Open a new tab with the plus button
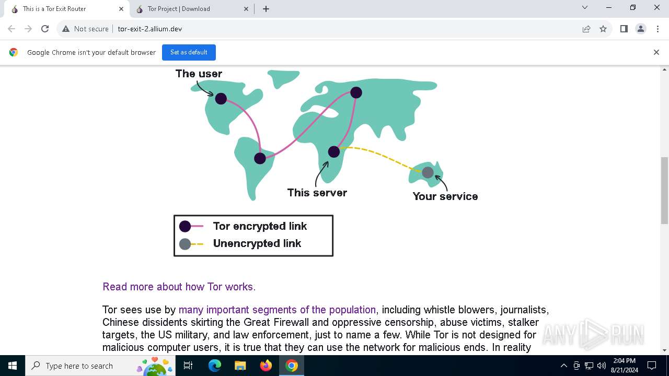The height and width of the screenshot is (376, 669). coord(266,9)
